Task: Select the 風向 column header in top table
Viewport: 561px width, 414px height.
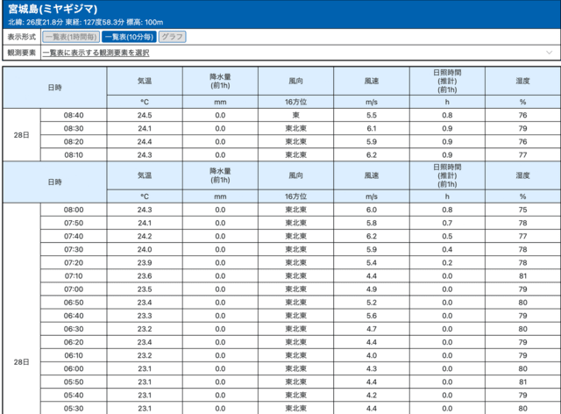Action: [295, 80]
